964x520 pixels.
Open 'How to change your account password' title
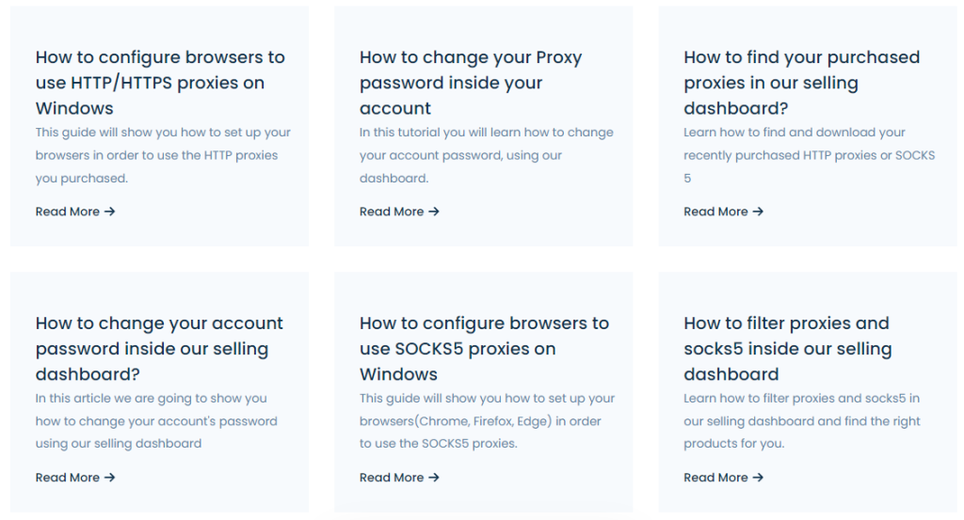click(x=159, y=349)
